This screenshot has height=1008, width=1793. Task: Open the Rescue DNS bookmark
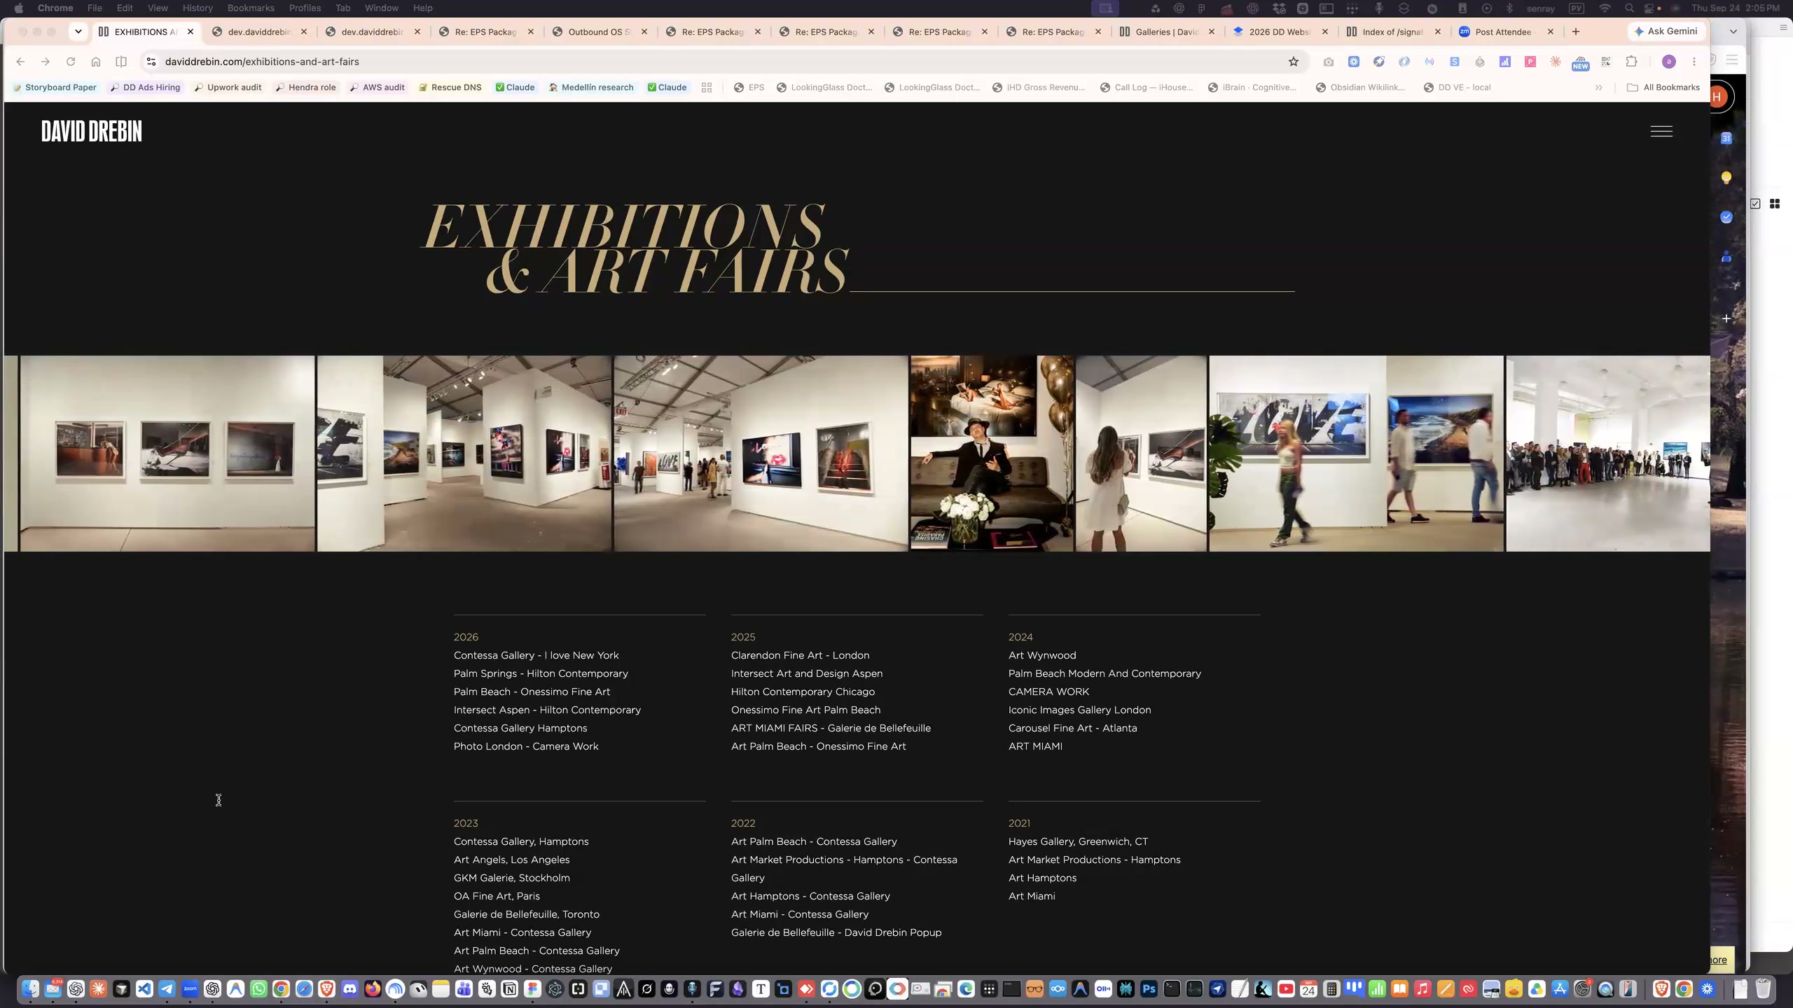tap(450, 87)
